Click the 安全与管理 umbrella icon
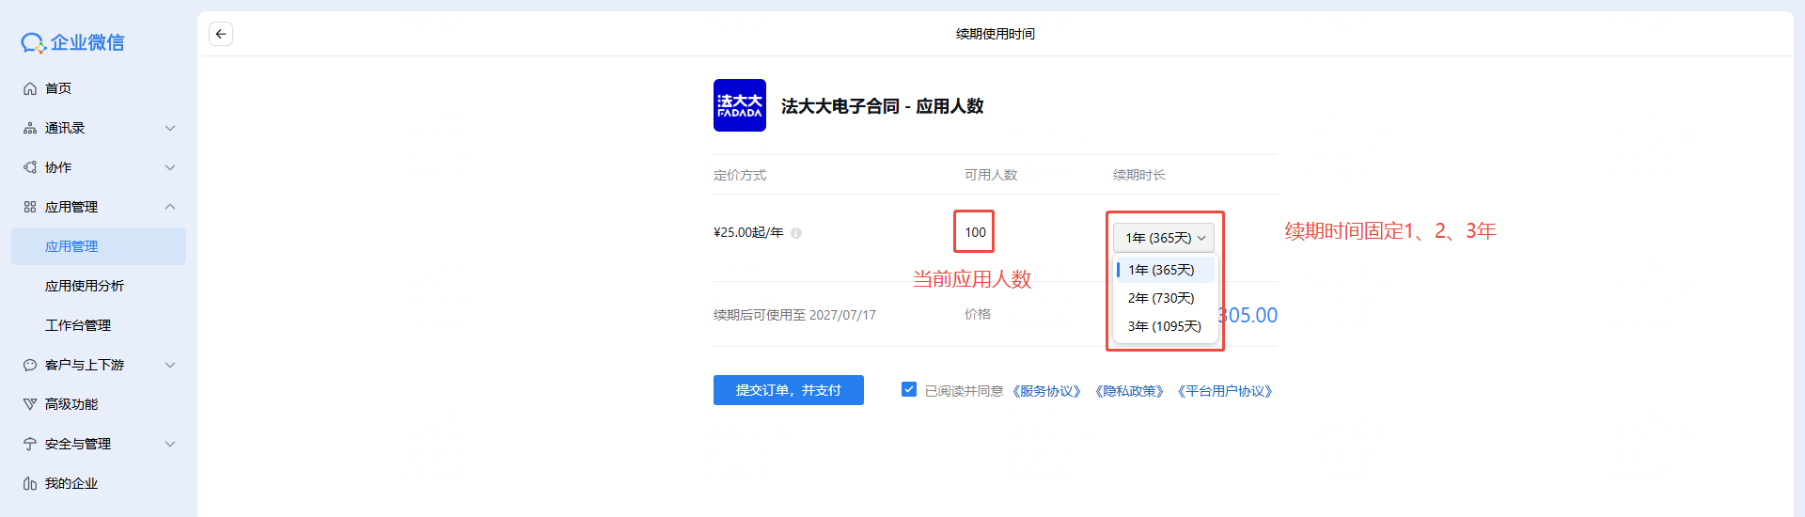 click(30, 444)
